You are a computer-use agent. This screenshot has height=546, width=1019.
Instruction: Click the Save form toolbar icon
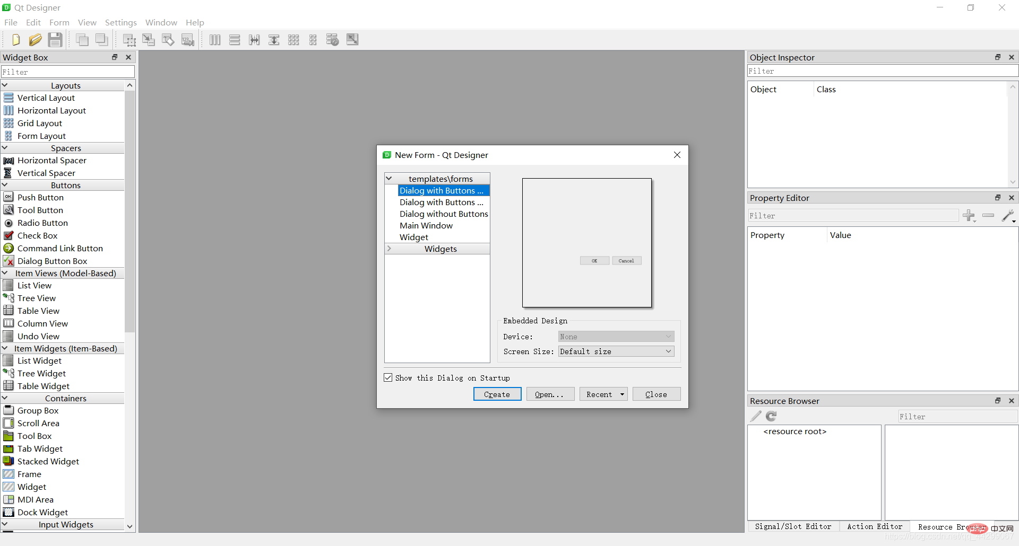click(x=55, y=40)
